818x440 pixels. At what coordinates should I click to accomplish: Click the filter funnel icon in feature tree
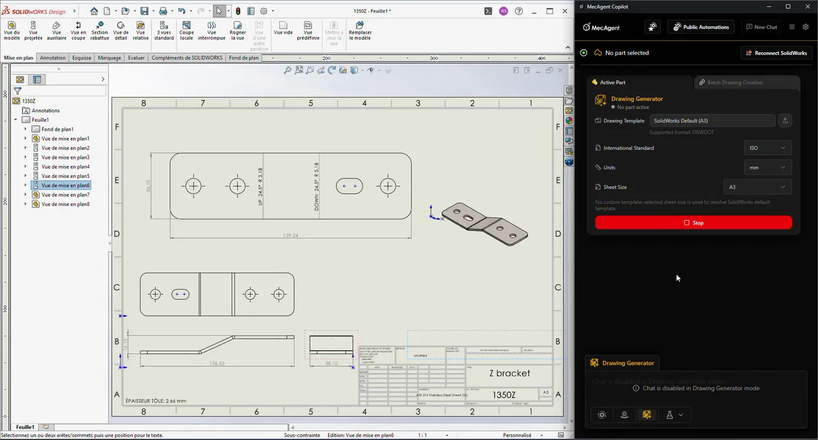point(17,91)
